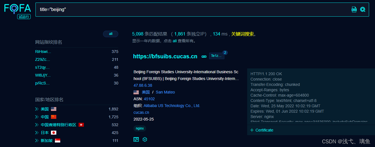Click the badge showing 2 on fingerprint tag
This screenshot has width=375, height=147.
225,53
